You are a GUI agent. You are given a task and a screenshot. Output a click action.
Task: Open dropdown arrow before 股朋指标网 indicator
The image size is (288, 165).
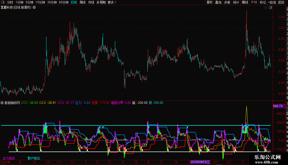click(x=2, y=103)
